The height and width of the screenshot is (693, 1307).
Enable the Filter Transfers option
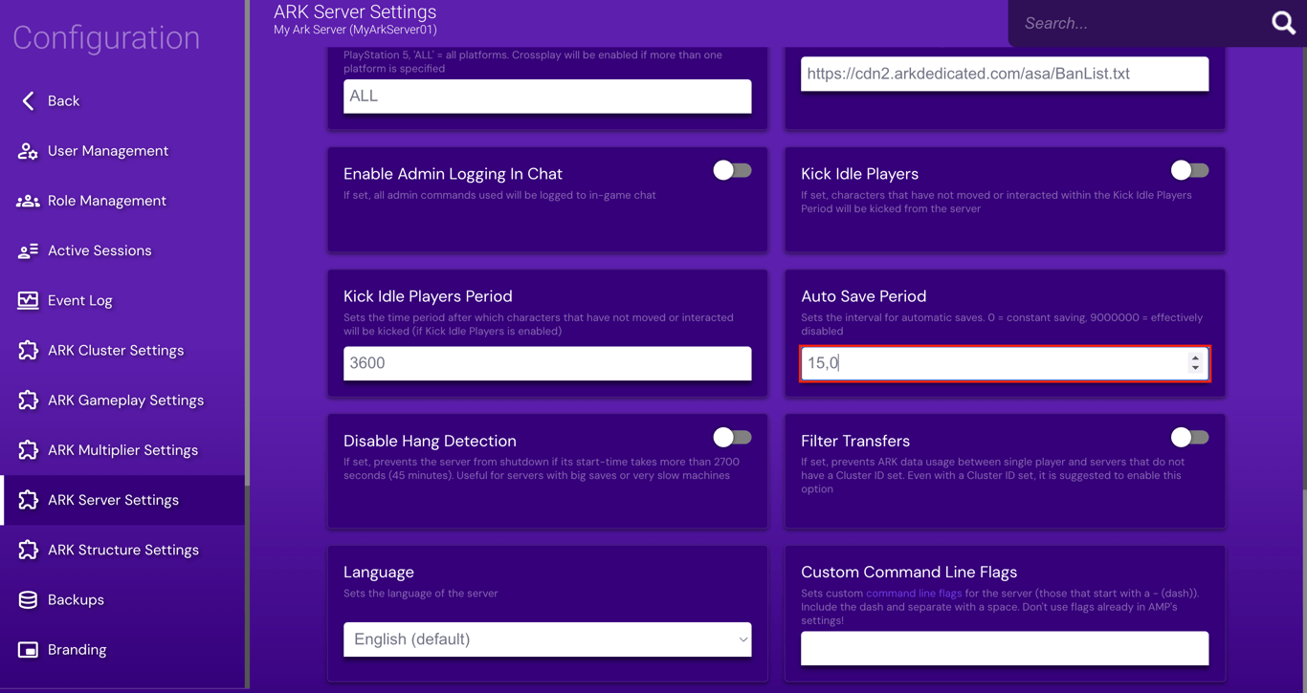point(1189,437)
